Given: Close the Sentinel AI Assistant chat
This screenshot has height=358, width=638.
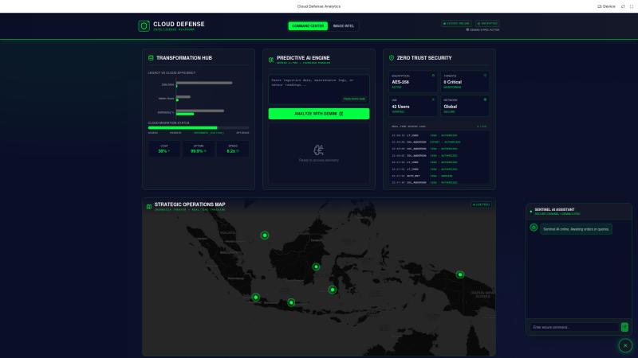Looking at the screenshot, I should [x=625, y=346].
